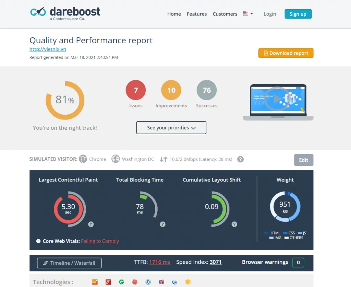351x287 pixels.
Task: Click the jQuery technology icon
Action: click(174, 282)
